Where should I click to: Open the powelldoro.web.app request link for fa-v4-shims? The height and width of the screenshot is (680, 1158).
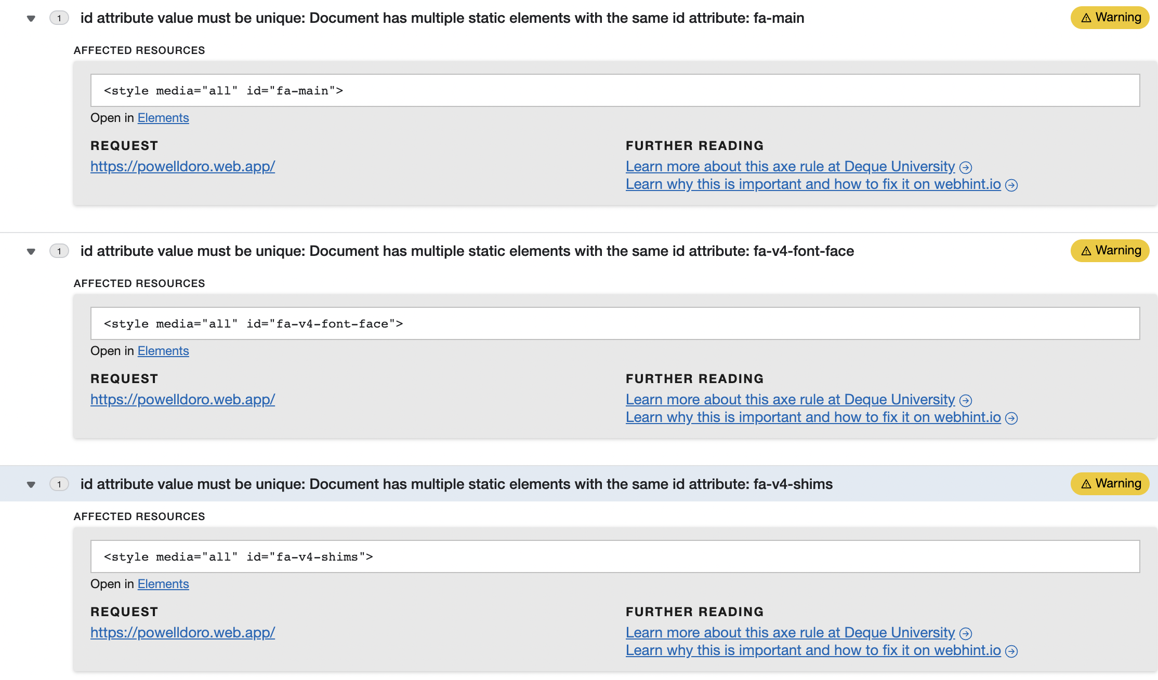(182, 633)
